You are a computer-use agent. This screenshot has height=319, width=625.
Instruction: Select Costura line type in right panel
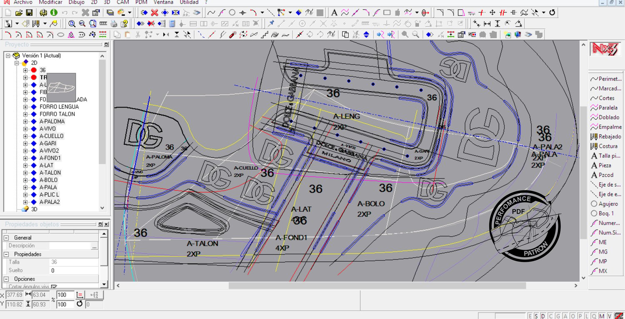click(x=604, y=146)
